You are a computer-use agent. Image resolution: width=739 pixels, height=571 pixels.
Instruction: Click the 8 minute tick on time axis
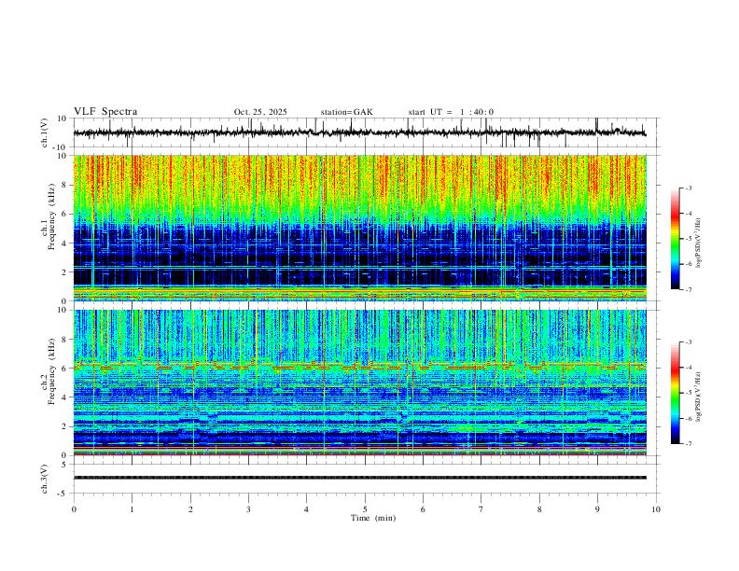tap(539, 509)
